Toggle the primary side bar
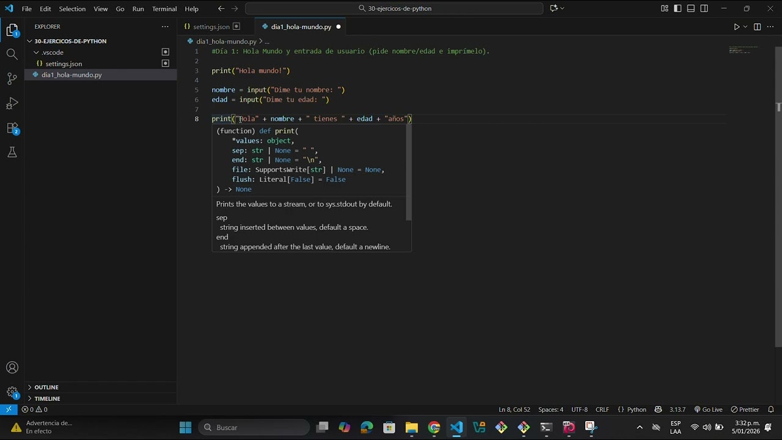782x440 pixels. pos(678,9)
